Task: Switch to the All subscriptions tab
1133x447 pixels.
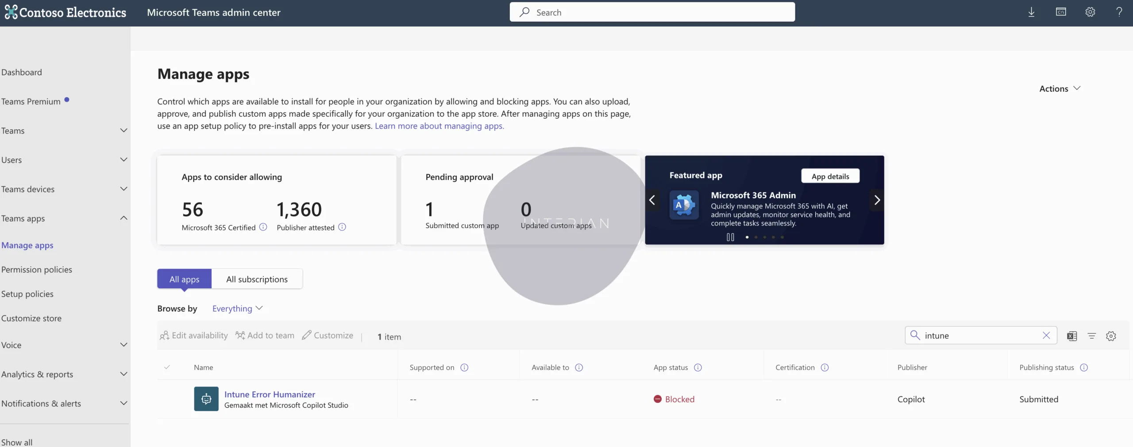Action: pyautogui.click(x=257, y=279)
